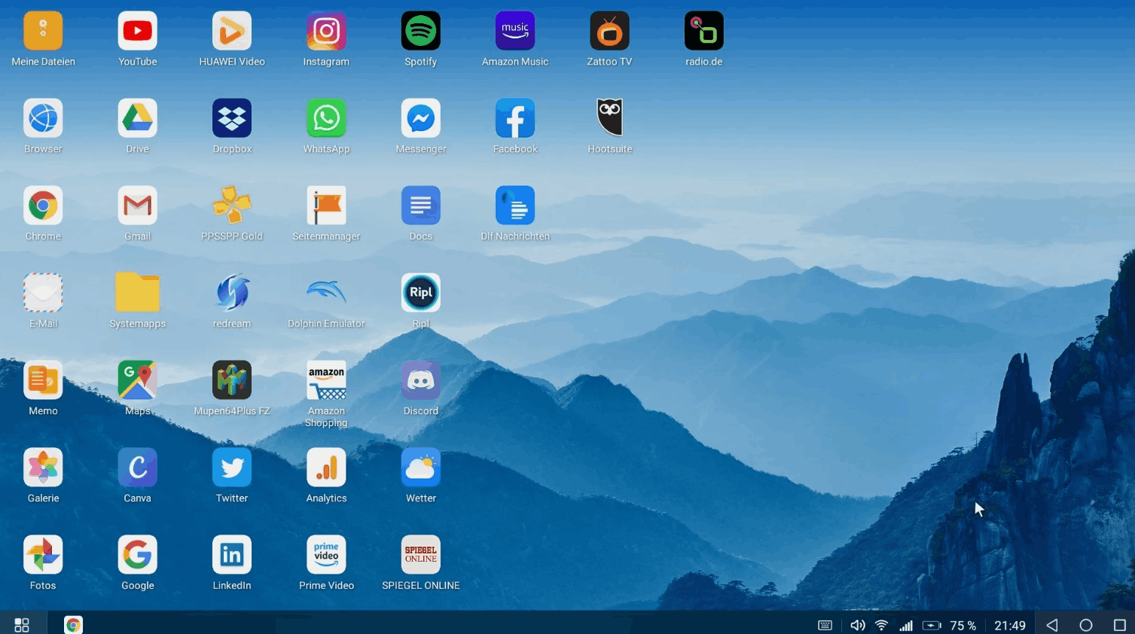Viewport: 1135px width, 634px height.
Task: Open SPIEGEL ONLINE
Action: coord(421,555)
